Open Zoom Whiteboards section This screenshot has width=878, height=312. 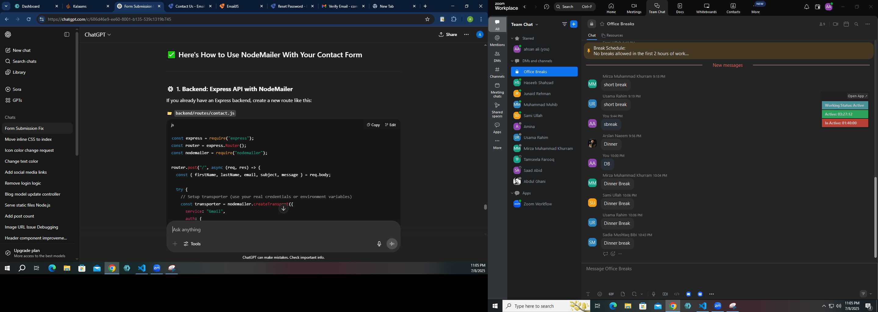click(706, 8)
